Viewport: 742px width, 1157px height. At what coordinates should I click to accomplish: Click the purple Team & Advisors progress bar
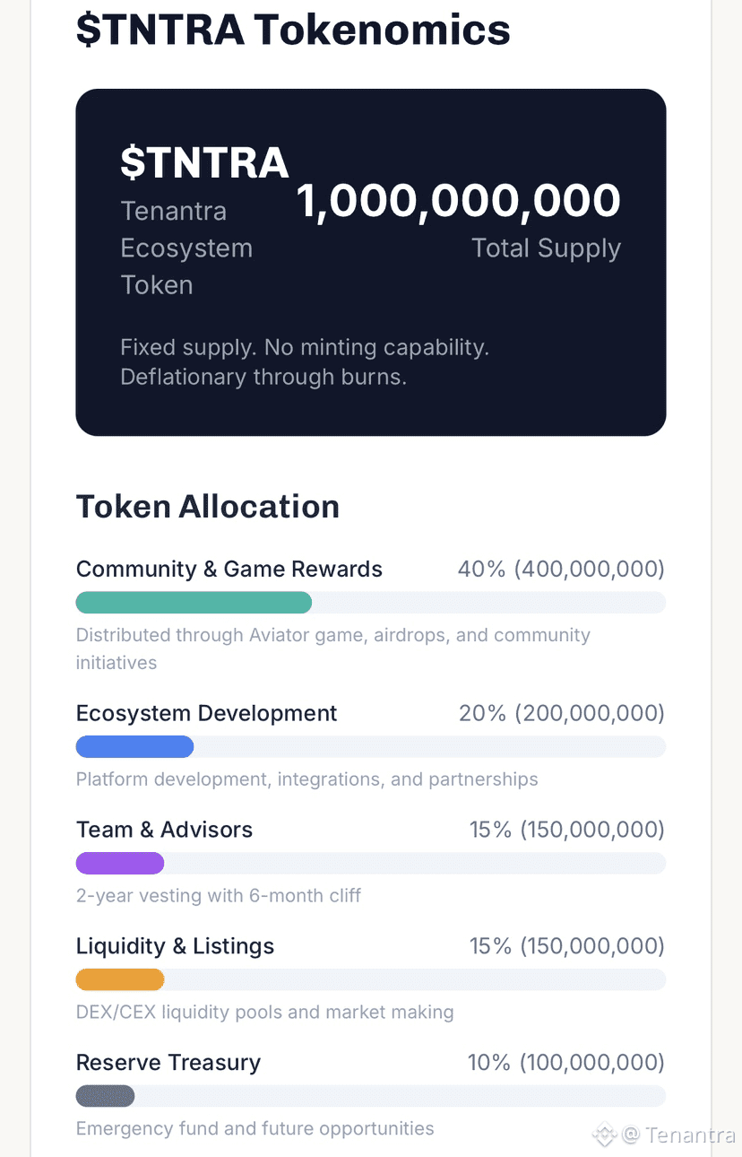pos(120,863)
